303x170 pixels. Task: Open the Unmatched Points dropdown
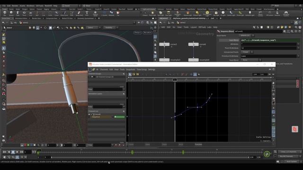tap(247, 52)
